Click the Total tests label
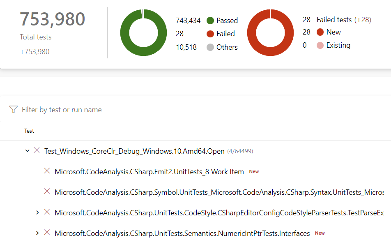 pos(36,37)
